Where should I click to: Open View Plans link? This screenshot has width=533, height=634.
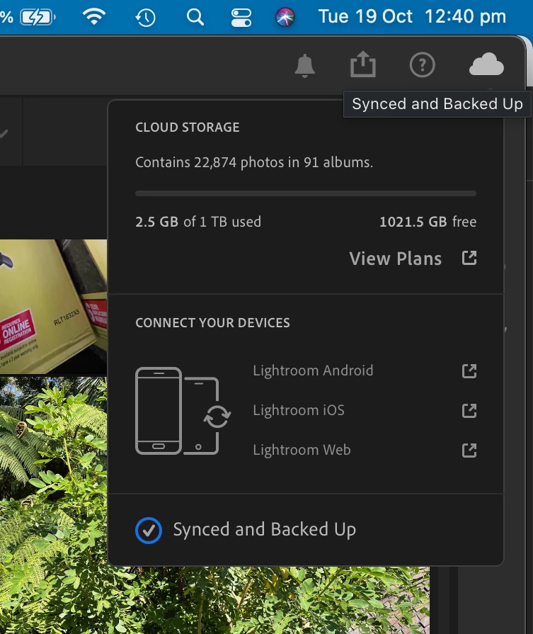coord(395,259)
